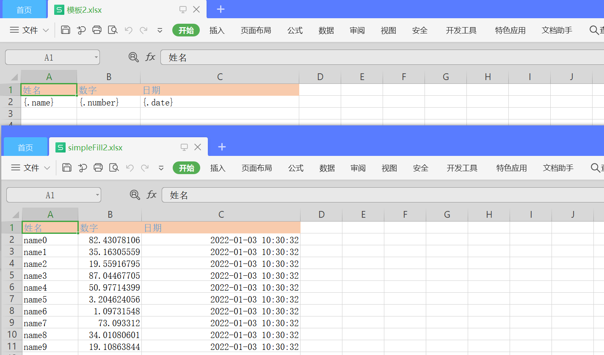The width and height of the screenshot is (604, 355).
Task: Switch to the 数据 ribbon tab in simpleFill2.xlsx
Action: [326, 168]
